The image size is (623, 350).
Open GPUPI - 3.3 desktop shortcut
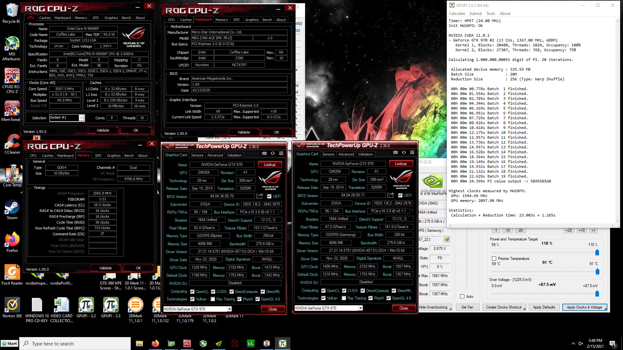(111, 308)
